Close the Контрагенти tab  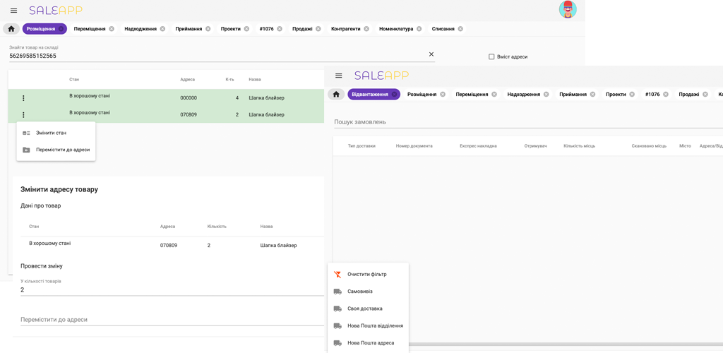(366, 28)
